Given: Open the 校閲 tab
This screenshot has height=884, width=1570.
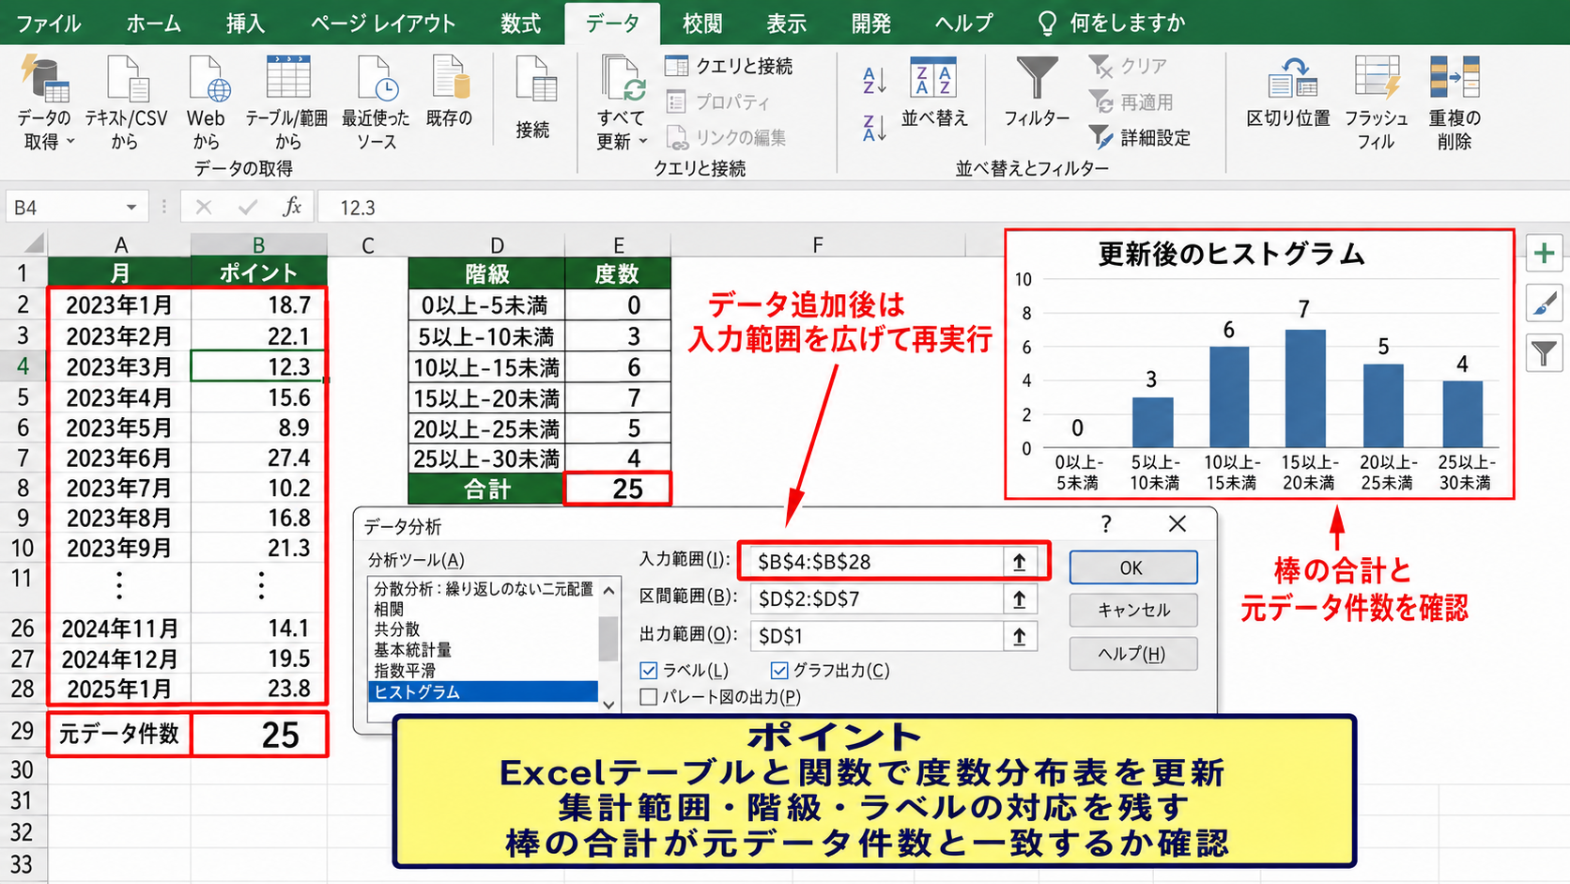Looking at the screenshot, I should (702, 23).
